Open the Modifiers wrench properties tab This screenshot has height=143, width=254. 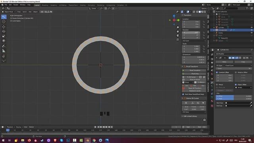[x=212, y=83]
